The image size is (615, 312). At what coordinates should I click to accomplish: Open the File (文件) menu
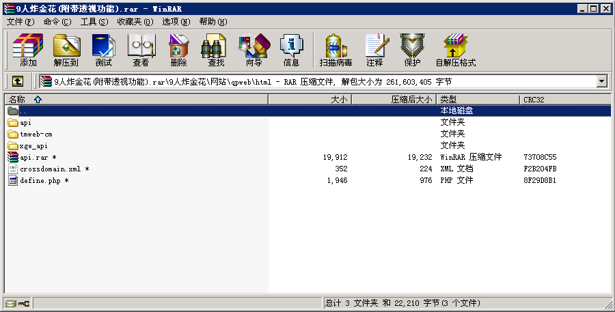[x=20, y=22]
